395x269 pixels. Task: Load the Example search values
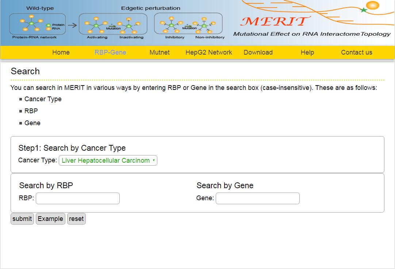pyautogui.click(x=50, y=219)
